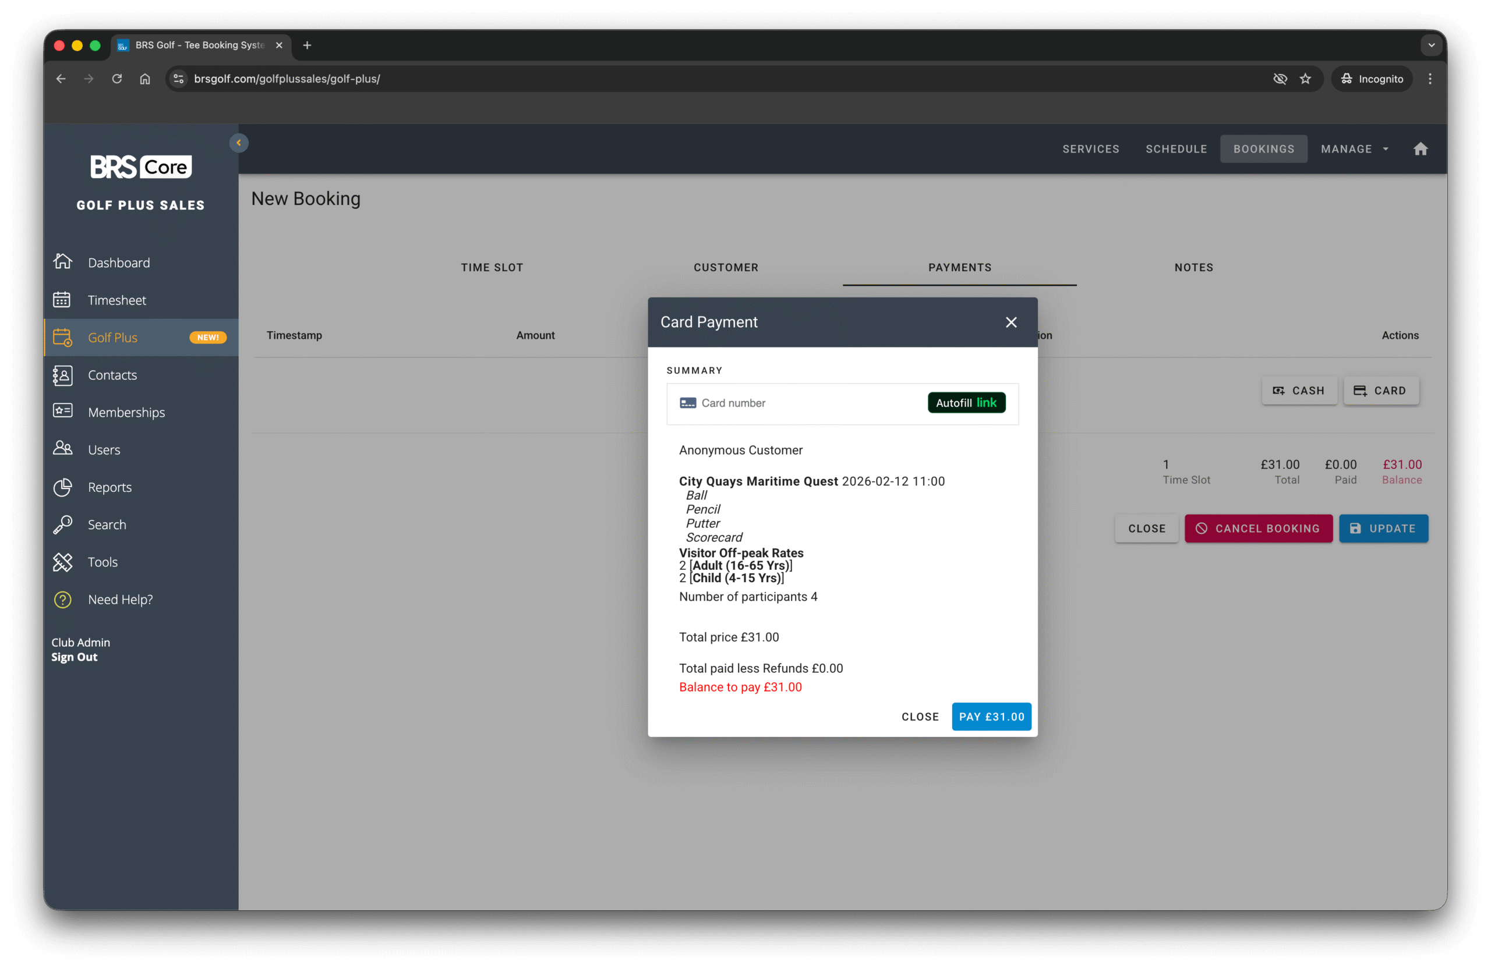Expand the Manage dropdown menu
The height and width of the screenshot is (968, 1491).
click(1354, 148)
